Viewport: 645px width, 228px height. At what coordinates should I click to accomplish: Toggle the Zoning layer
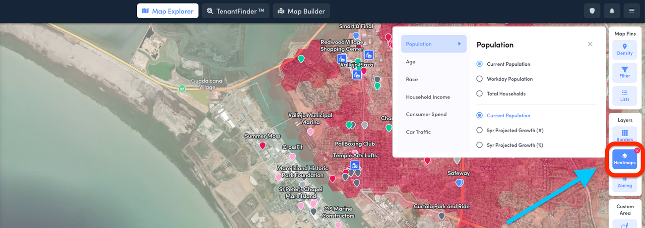(625, 183)
